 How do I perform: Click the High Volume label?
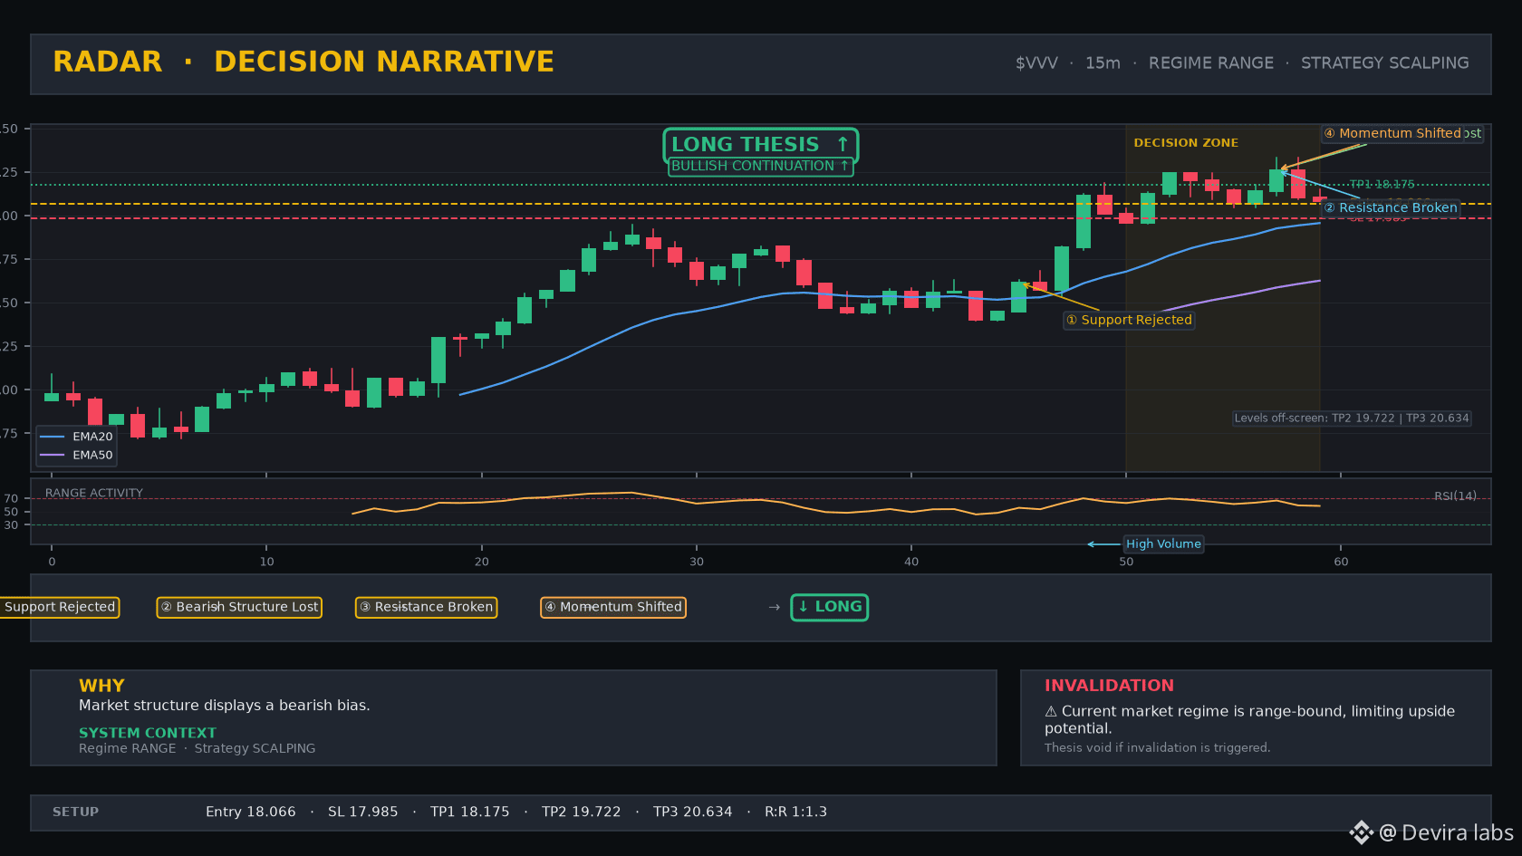(1163, 544)
